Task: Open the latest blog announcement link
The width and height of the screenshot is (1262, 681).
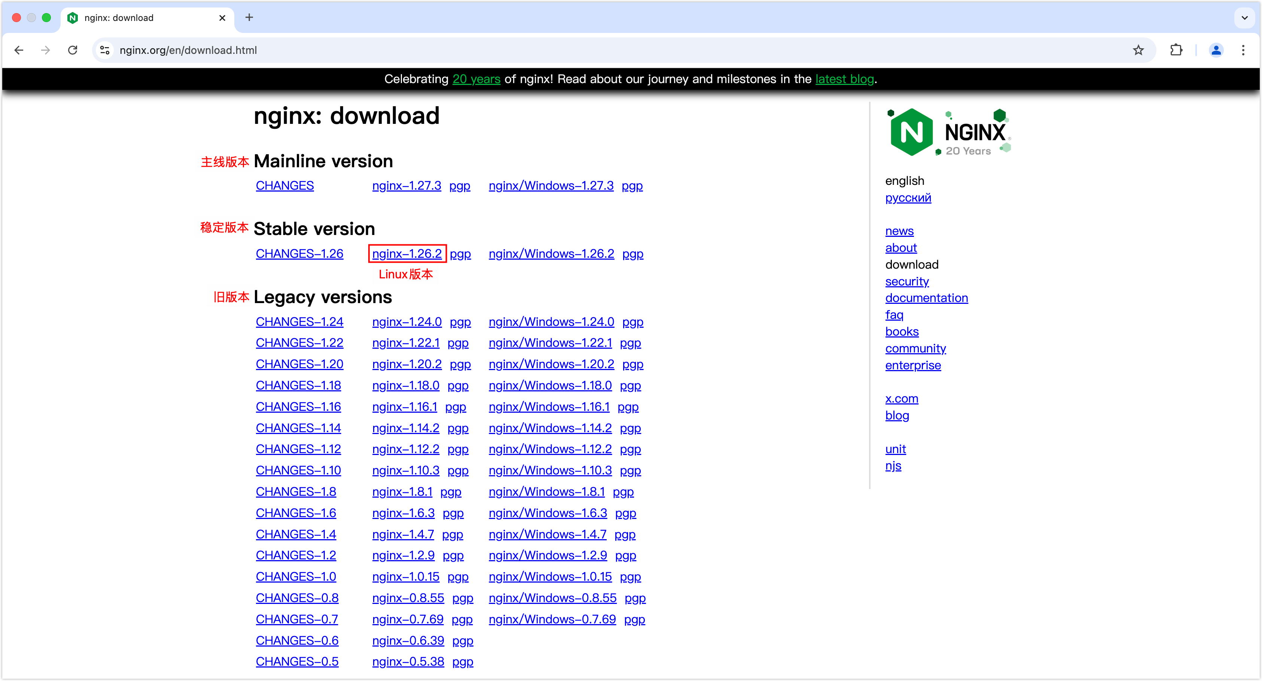Action: 844,79
